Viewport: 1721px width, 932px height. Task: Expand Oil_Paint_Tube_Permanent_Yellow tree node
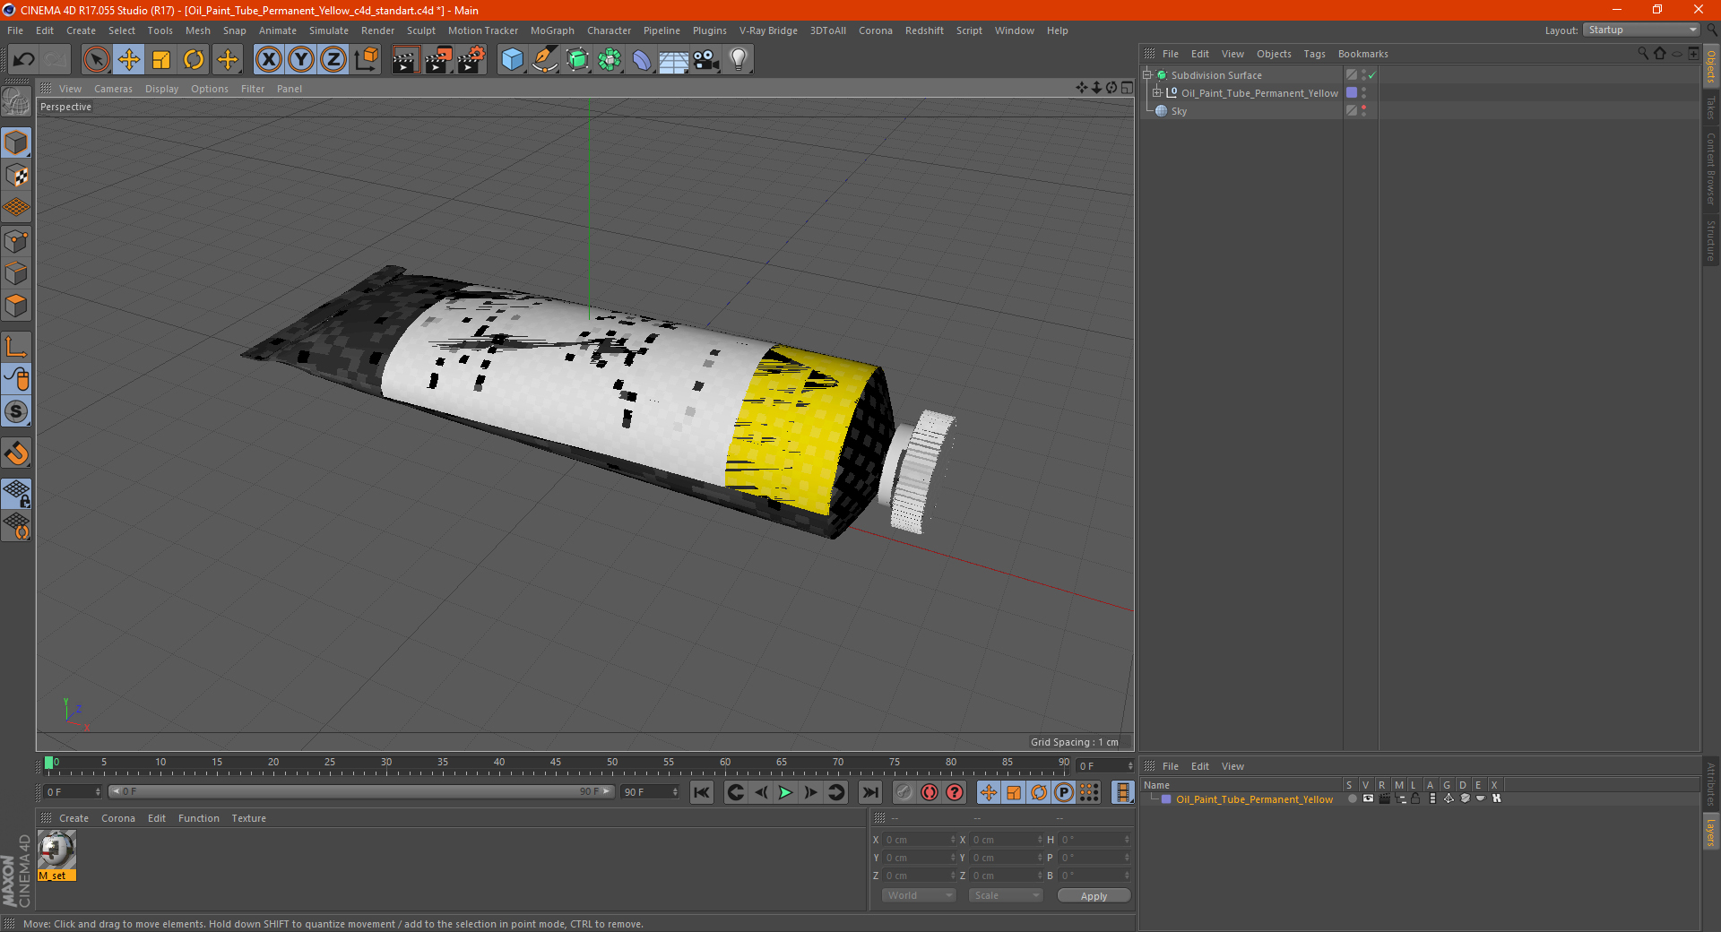pos(1156,92)
